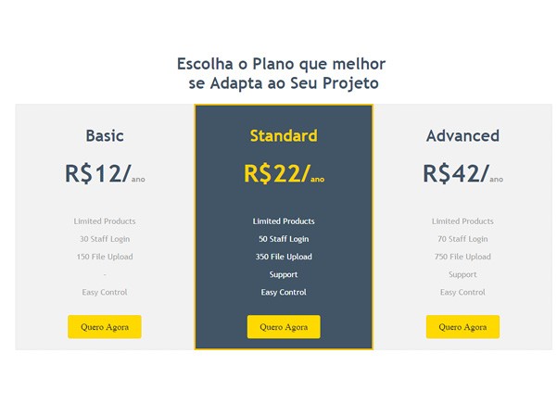
Task: Click Easy Control in the Basic plan
Action: (105, 292)
